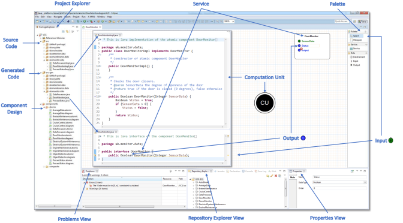
Task: Click the Link with Editor icon
Action: pyautogui.click(x=67, y=32)
